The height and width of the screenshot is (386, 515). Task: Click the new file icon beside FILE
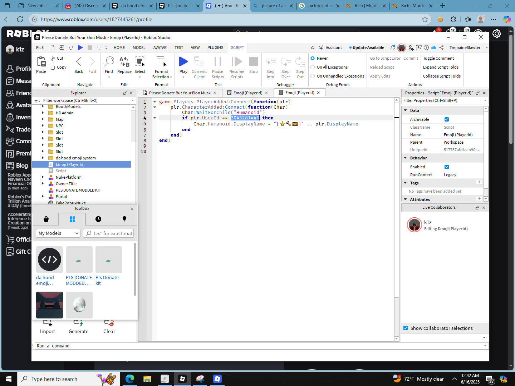click(x=53, y=48)
